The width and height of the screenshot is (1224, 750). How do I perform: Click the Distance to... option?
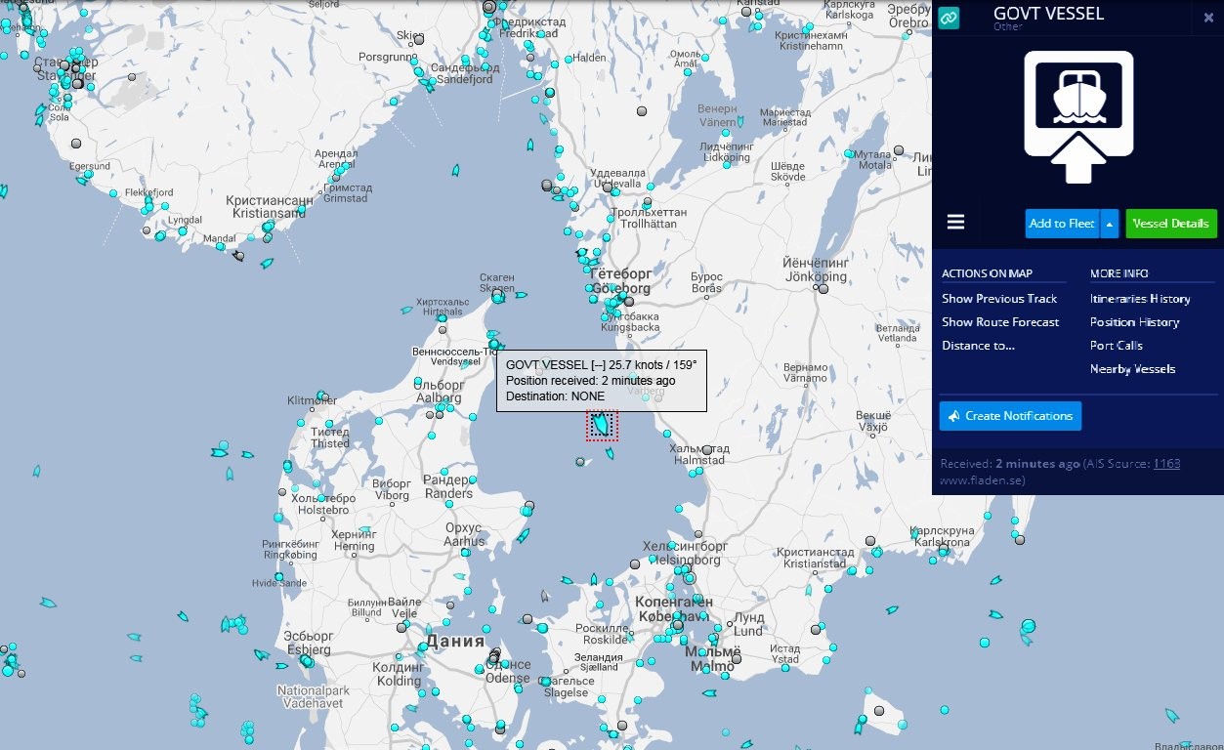click(x=978, y=346)
